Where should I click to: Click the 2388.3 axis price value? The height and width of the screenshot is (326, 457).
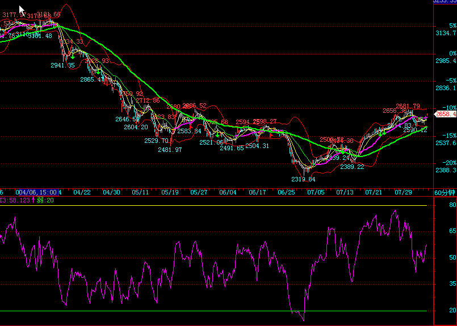[x=446, y=170]
